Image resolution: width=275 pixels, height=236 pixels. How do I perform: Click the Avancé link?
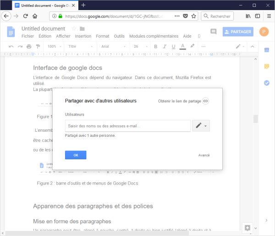tap(204, 155)
